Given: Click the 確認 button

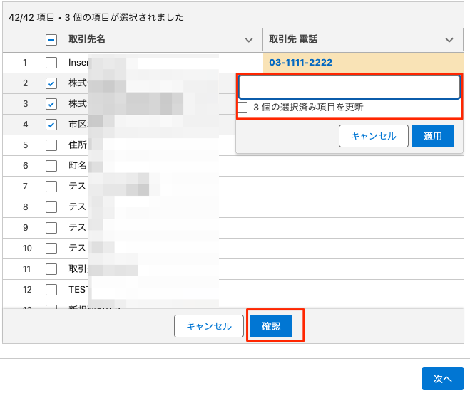Looking at the screenshot, I should point(271,326).
